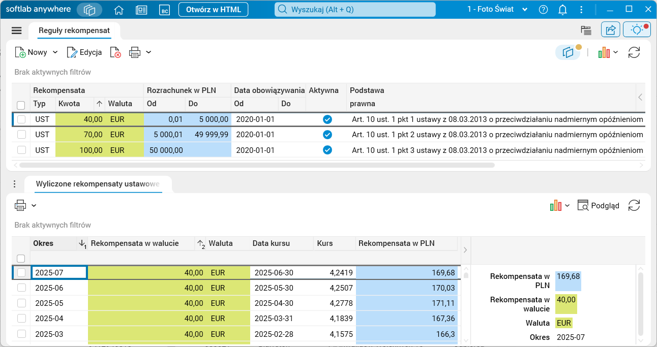This screenshot has width=657, height=347.
Task: Open the hamburger menu
Action: [x=17, y=30]
